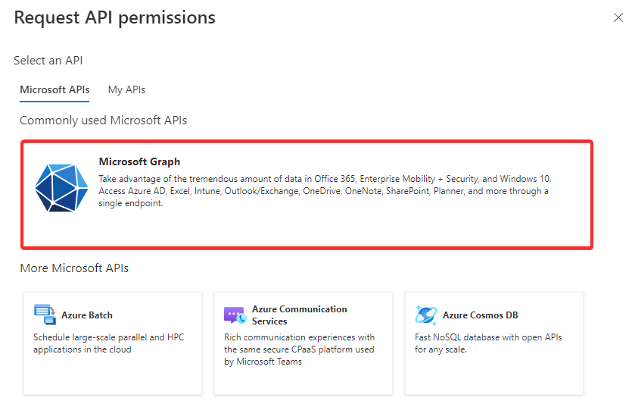This screenshot has width=632, height=401.
Task: Click 'Rich communication experiences' description text
Action: coord(300,349)
